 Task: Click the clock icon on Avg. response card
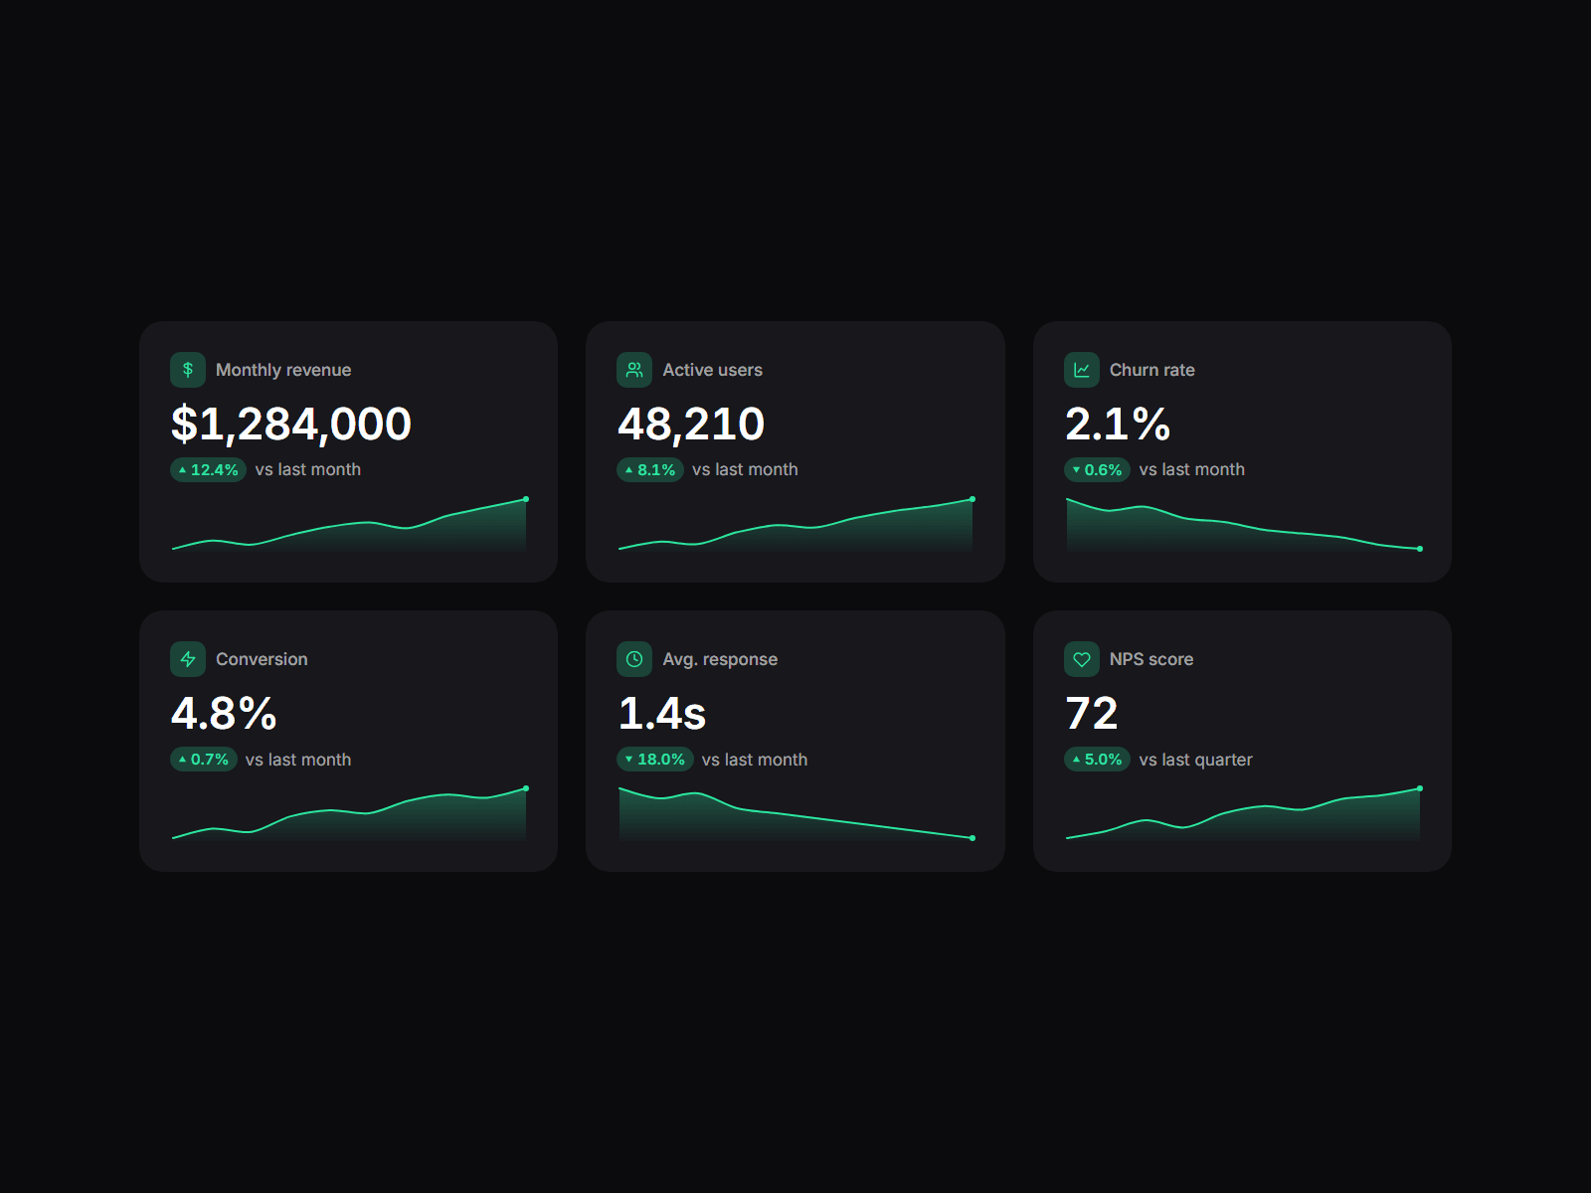[x=634, y=659]
